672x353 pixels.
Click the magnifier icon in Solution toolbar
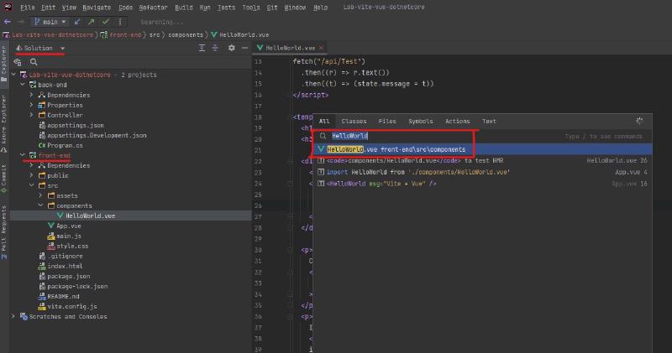click(x=34, y=61)
